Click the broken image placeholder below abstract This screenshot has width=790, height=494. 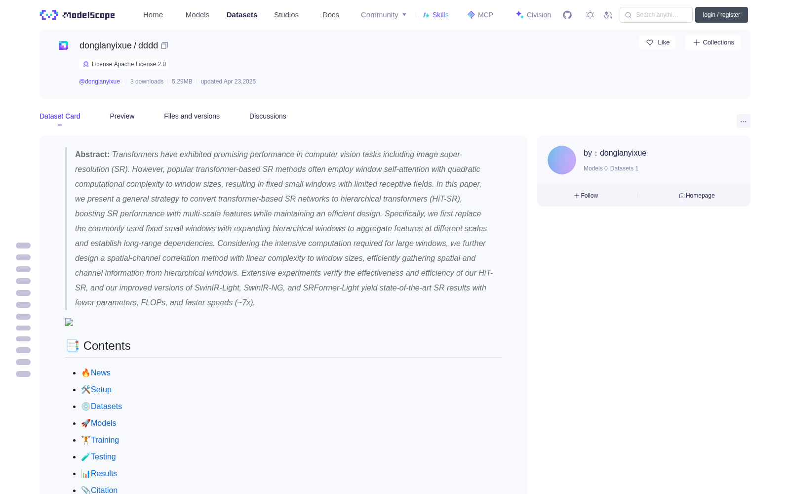coord(69,322)
